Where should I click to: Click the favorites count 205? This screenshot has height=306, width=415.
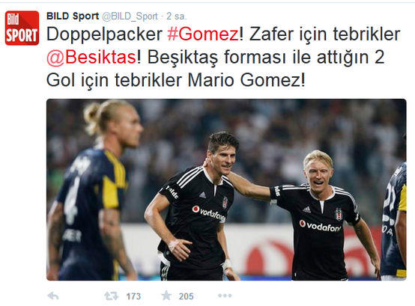pyautogui.click(x=186, y=296)
